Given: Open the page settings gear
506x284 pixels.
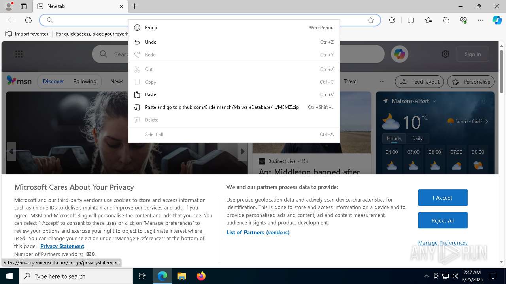Looking at the screenshot, I should click(446, 54).
